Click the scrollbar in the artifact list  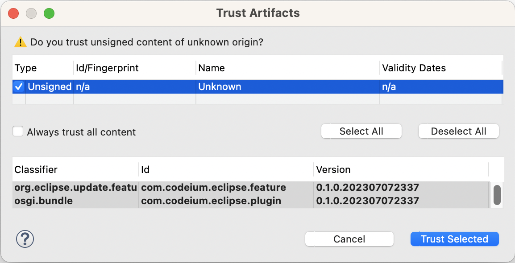tap(496, 195)
